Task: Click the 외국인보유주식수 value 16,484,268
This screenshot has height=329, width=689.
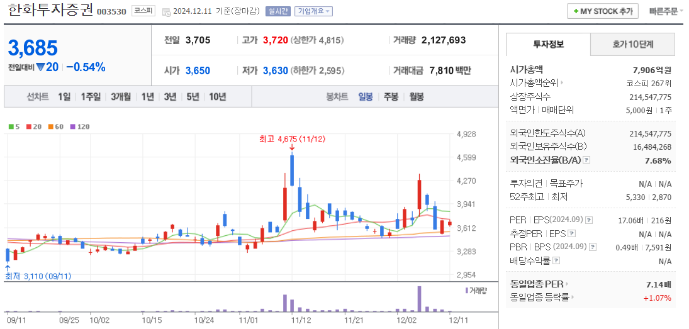Action: 653,147
